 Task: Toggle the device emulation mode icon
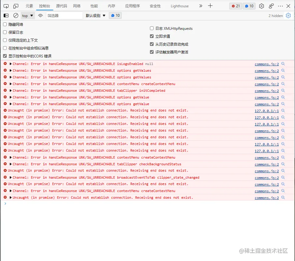pyautogui.click(x=15, y=6)
